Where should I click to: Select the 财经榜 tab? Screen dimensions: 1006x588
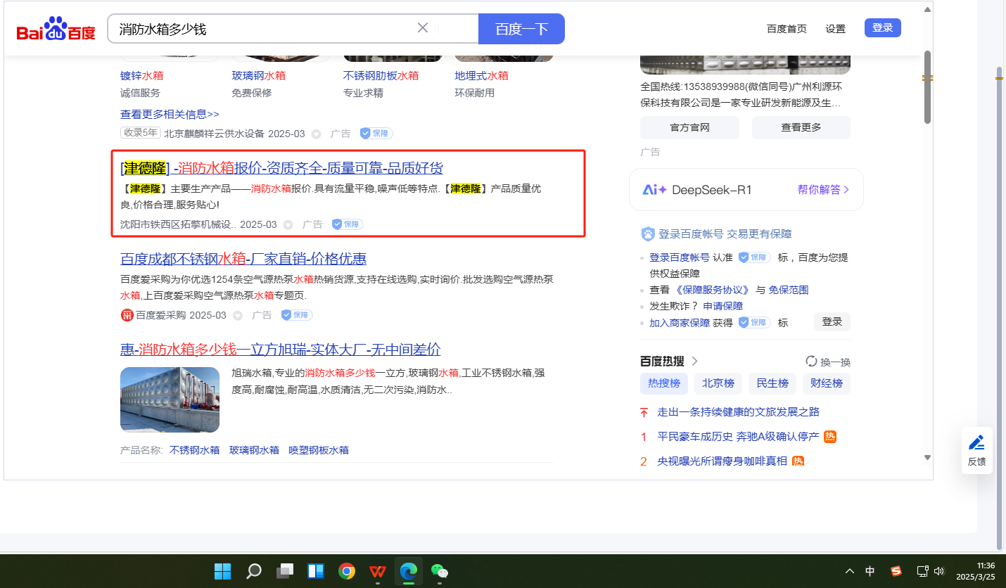827,383
